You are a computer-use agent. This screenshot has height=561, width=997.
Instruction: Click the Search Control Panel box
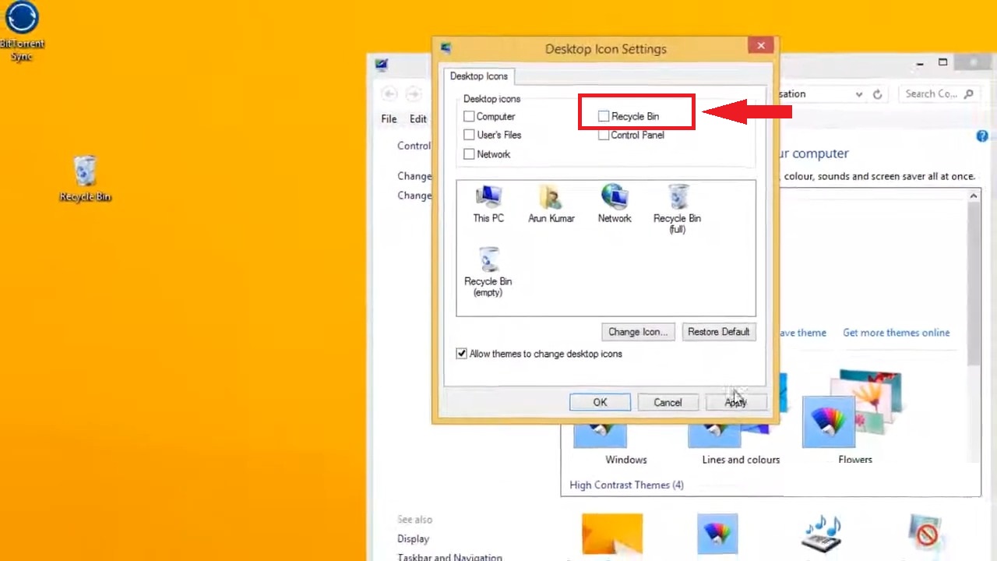[x=938, y=94]
